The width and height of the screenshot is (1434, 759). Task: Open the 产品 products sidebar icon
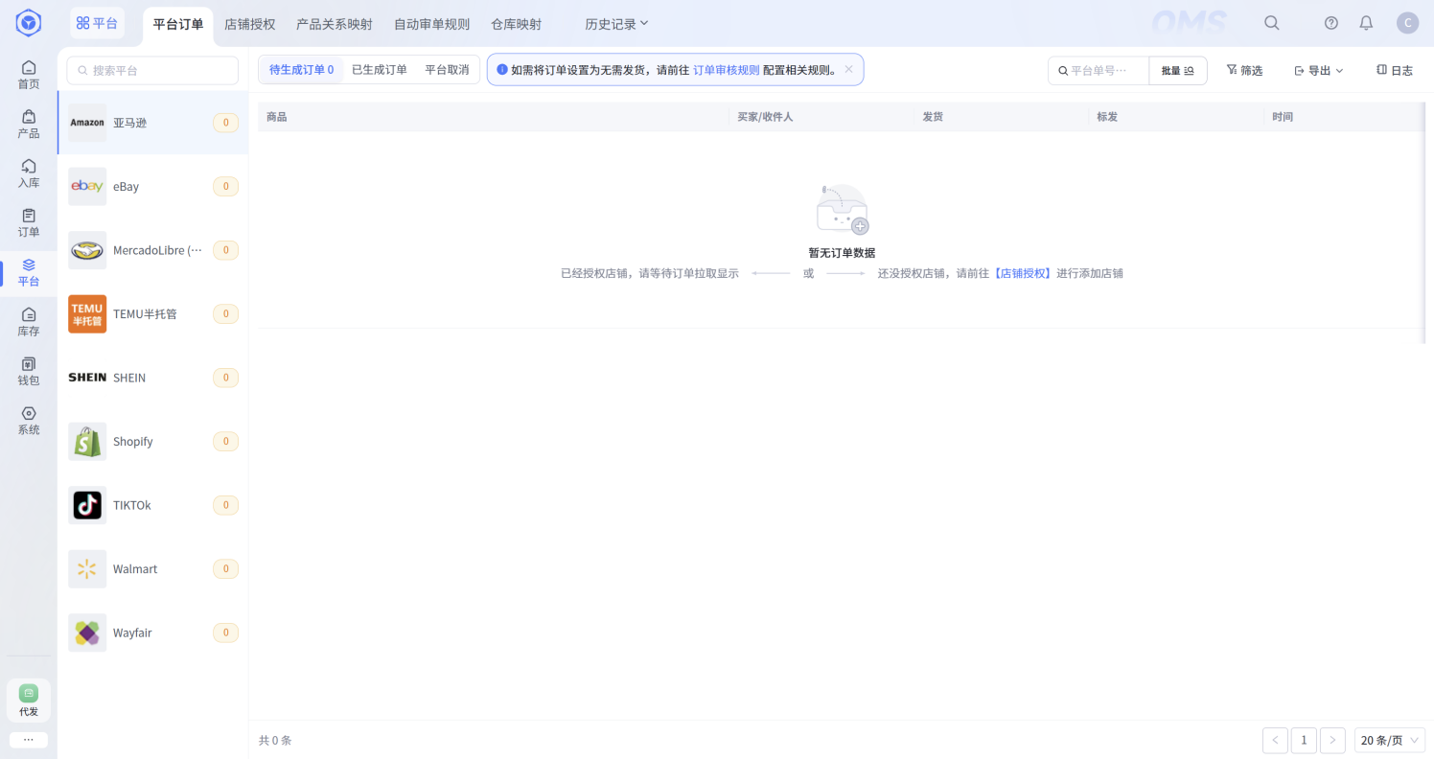(x=29, y=124)
